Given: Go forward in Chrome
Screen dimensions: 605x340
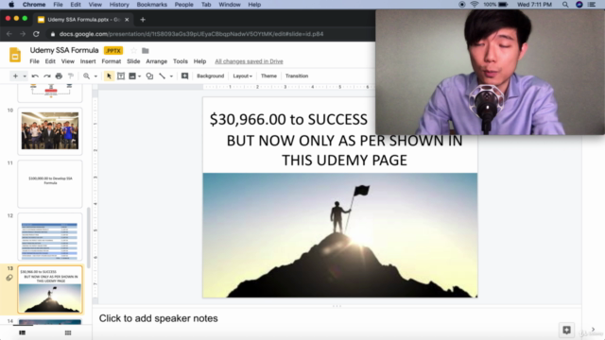Looking at the screenshot, I should point(23,34).
